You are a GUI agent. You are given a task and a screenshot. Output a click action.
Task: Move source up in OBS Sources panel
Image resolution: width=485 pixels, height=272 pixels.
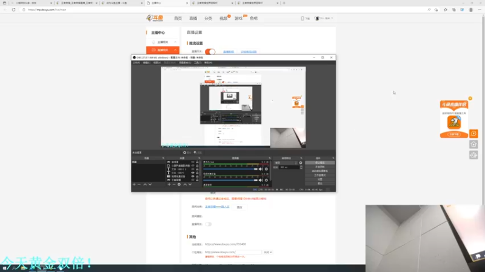tap(185, 184)
